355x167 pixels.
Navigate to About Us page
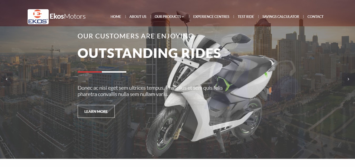138,17
